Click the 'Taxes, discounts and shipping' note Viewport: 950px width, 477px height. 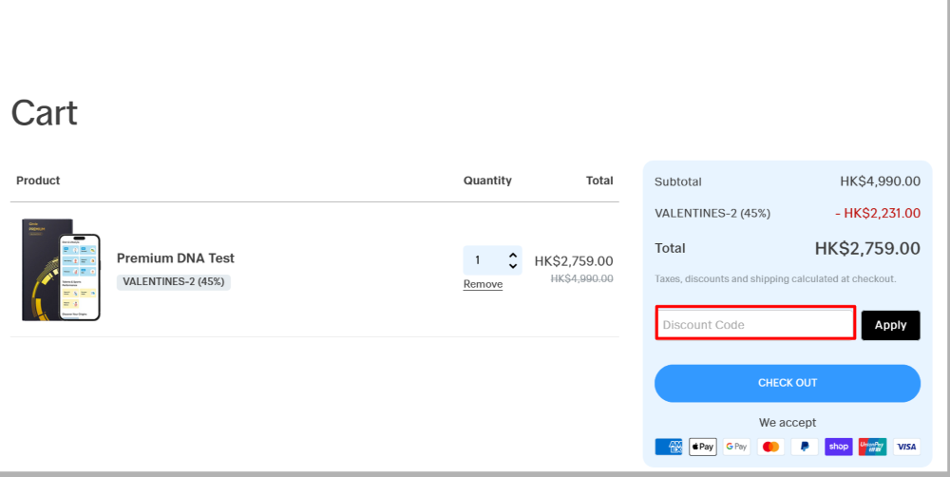pyautogui.click(x=775, y=279)
